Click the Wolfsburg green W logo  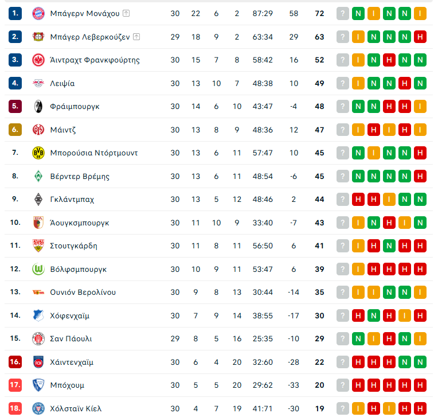pyautogui.click(x=38, y=269)
